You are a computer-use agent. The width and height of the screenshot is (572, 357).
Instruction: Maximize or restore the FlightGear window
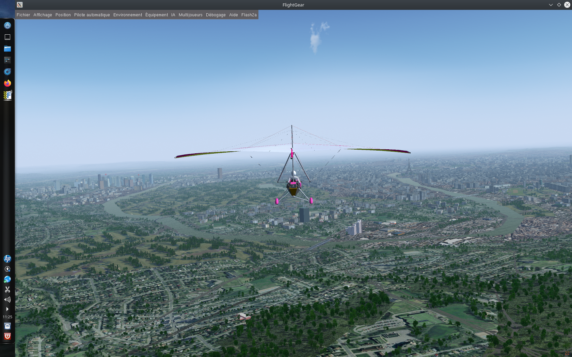tap(559, 5)
